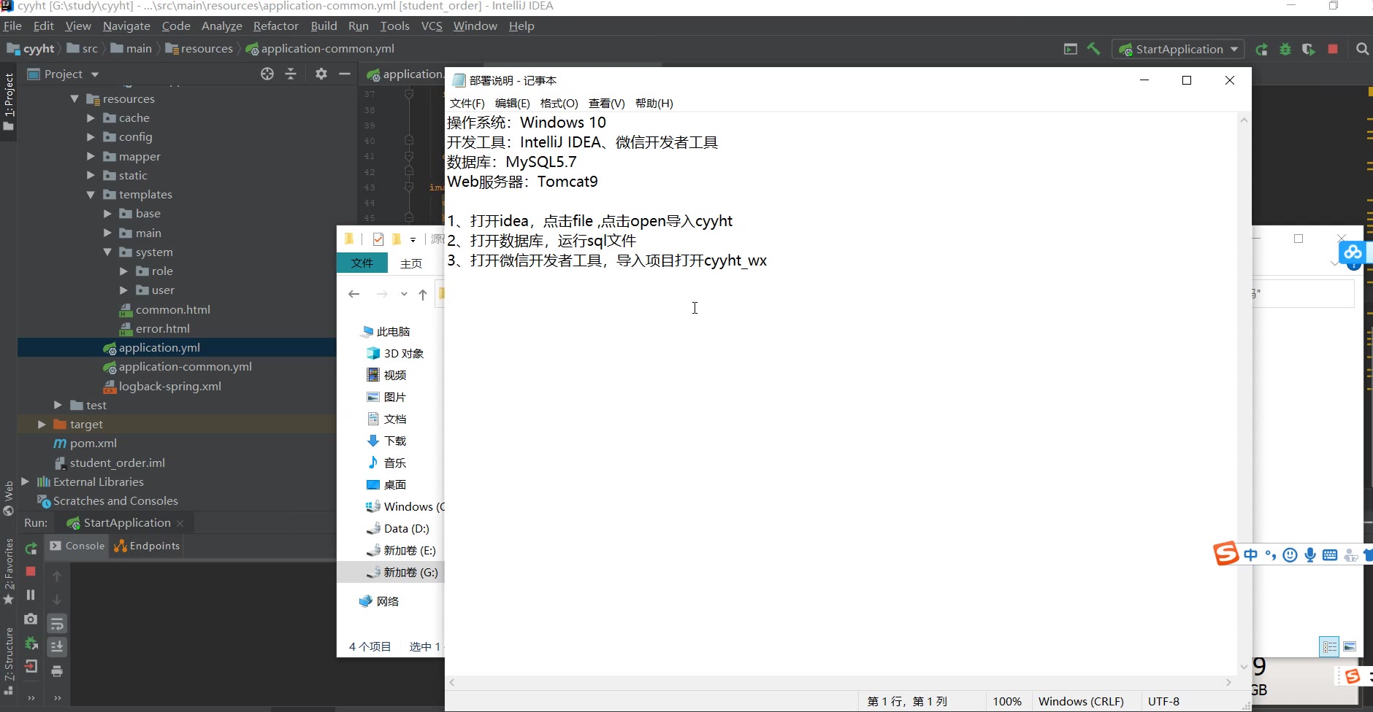This screenshot has width=1373, height=712.
Task: Click Collapse All icon in Project panel
Action: click(x=291, y=74)
